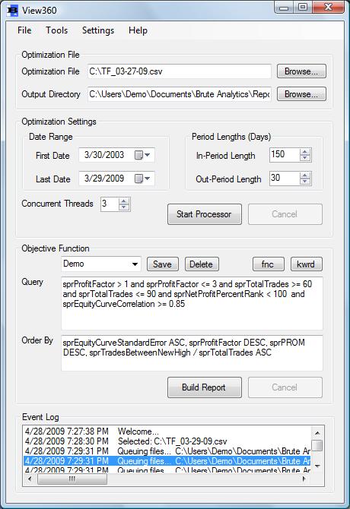Open the Last Date calendar picker
350x509 pixels.
[142, 179]
